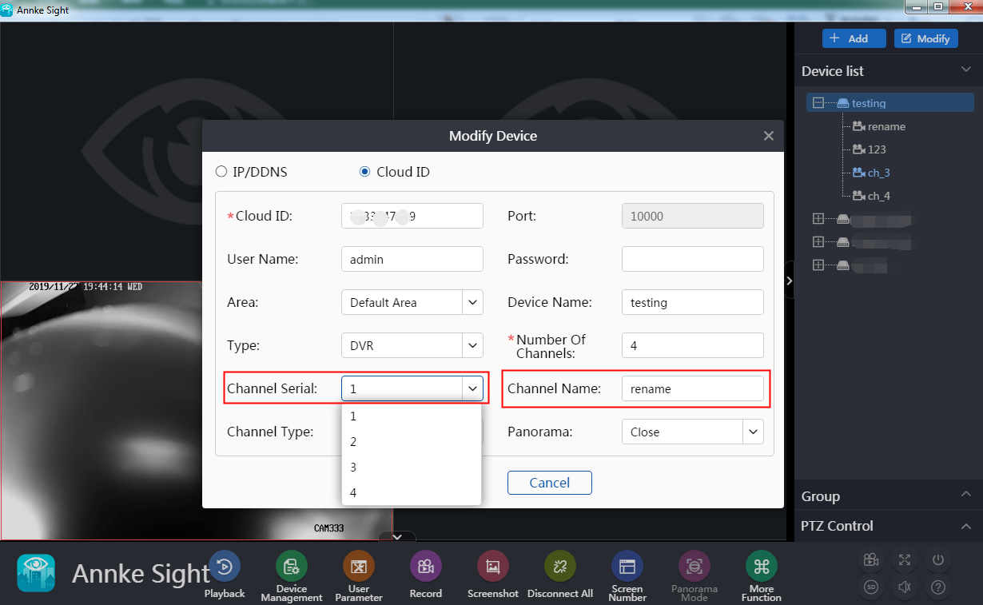This screenshot has height=605, width=983.
Task: Click the disabled Port field
Action: pos(693,216)
